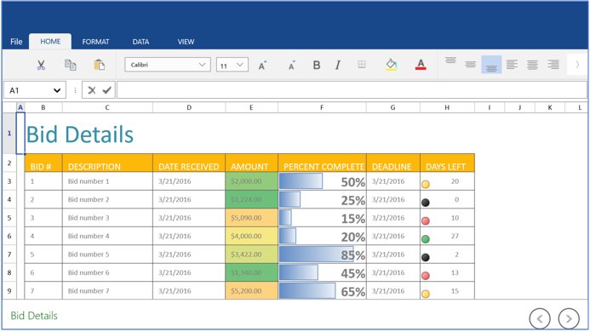Click the Copy icon in toolbar

click(x=71, y=65)
